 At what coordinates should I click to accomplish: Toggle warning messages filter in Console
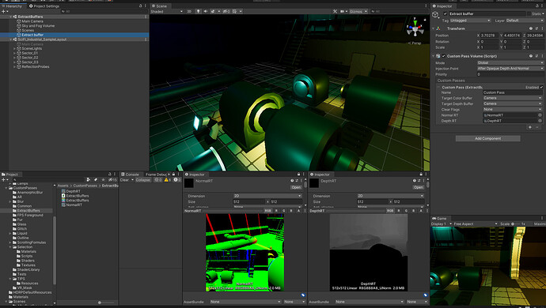coord(168,180)
